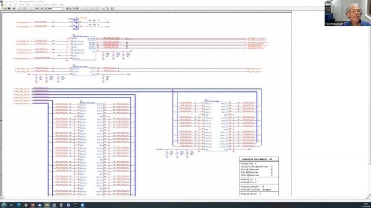Expand the part name combo box arrow
The image size is (371, 208).
tap(63, 9)
